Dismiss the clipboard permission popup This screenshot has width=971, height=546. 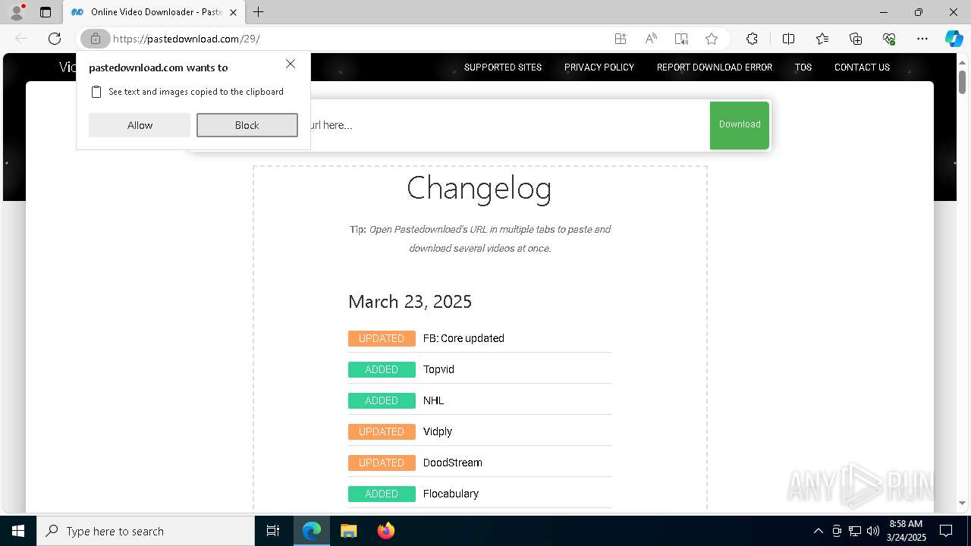point(291,64)
